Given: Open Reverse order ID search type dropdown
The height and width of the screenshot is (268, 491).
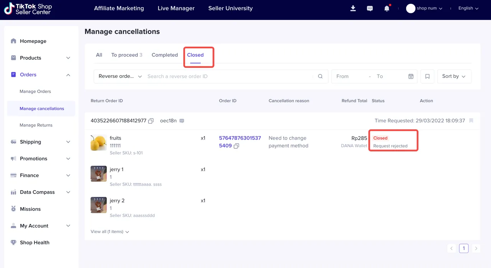Looking at the screenshot, I should coord(120,76).
